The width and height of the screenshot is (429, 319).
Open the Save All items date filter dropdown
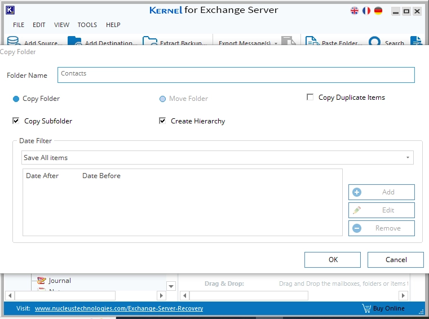(x=408, y=158)
